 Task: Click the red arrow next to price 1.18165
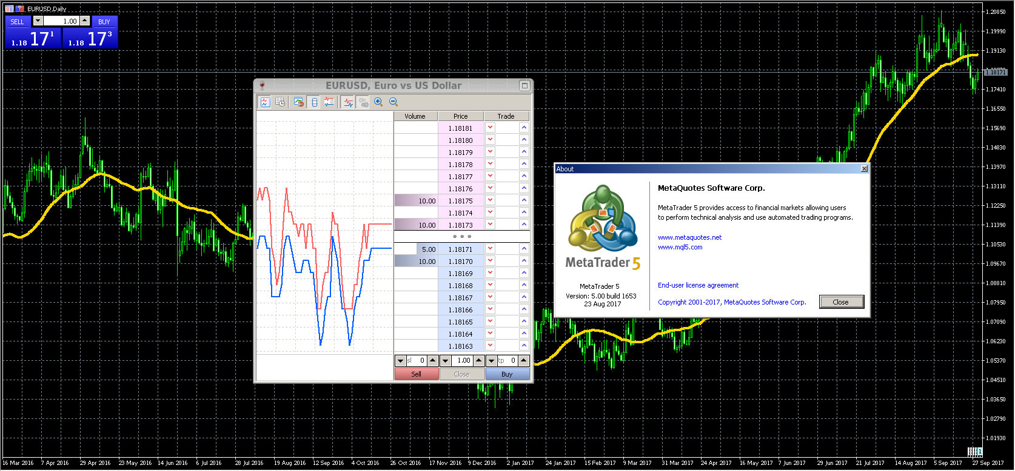pyautogui.click(x=491, y=321)
